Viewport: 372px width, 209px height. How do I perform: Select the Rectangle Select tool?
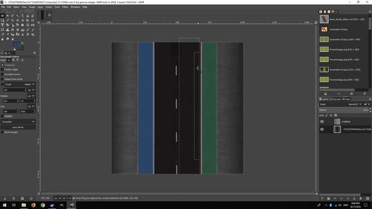pos(2,16)
